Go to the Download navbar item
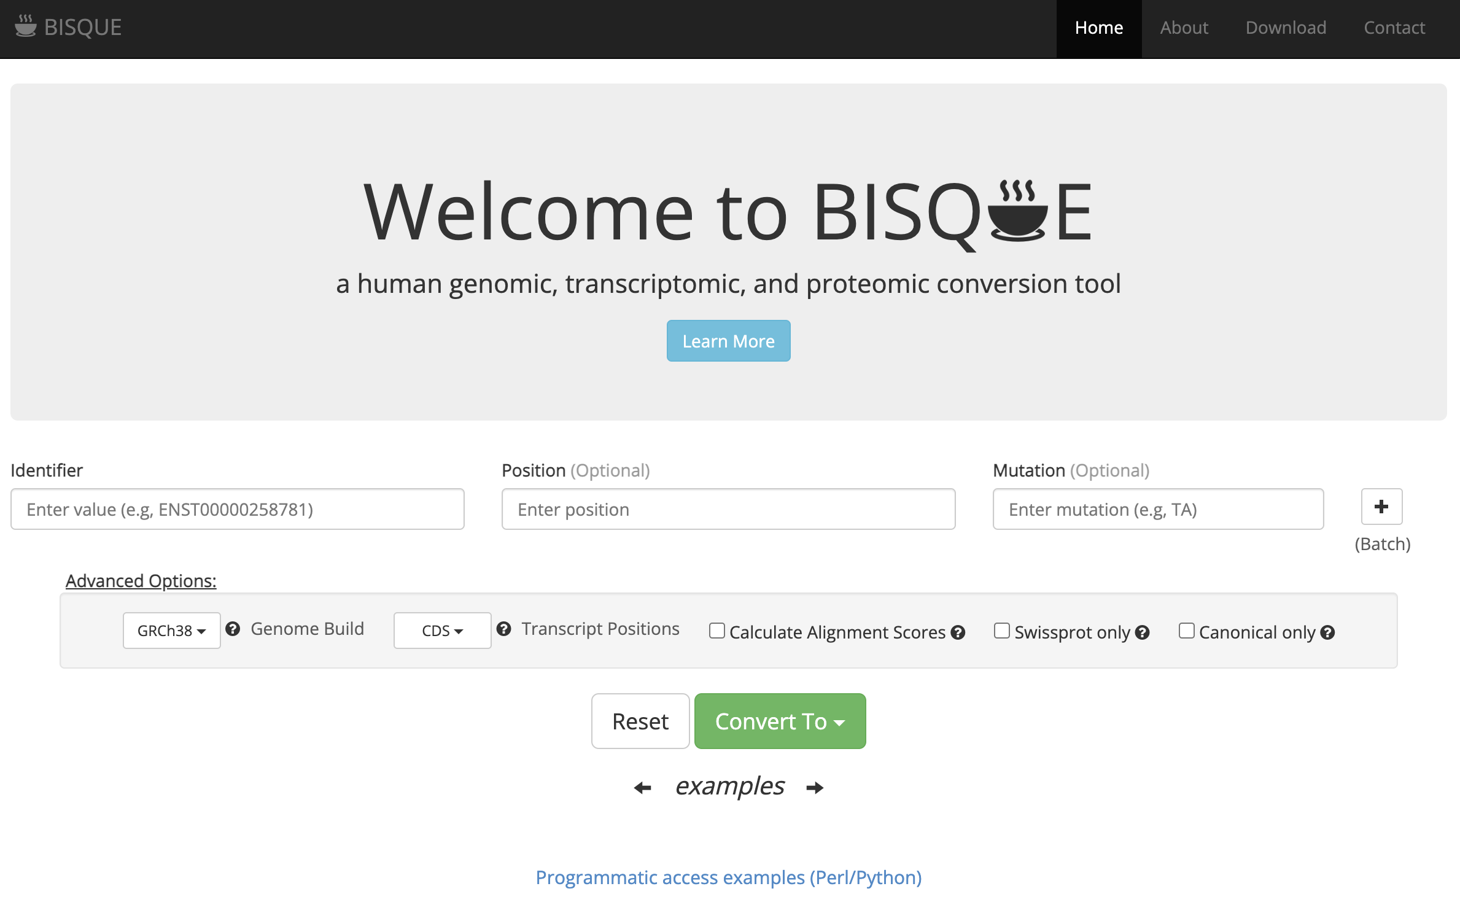 (1286, 28)
